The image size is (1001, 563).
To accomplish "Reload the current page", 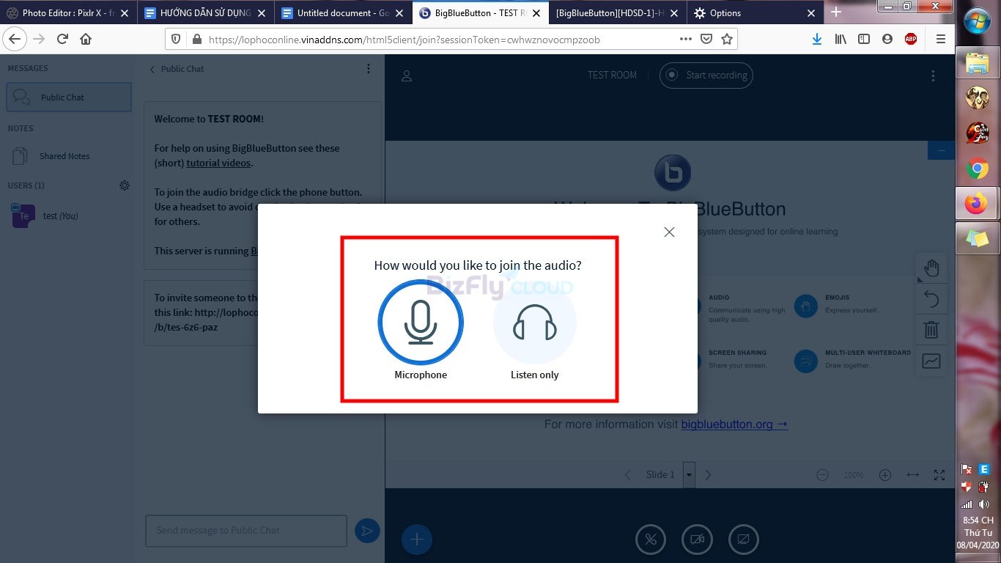I will [x=62, y=40].
